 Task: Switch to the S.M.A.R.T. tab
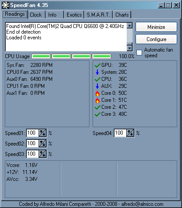coord(98,15)
